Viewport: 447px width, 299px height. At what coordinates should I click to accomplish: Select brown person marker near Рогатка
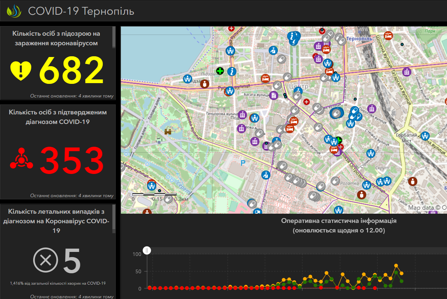(362, 194)
